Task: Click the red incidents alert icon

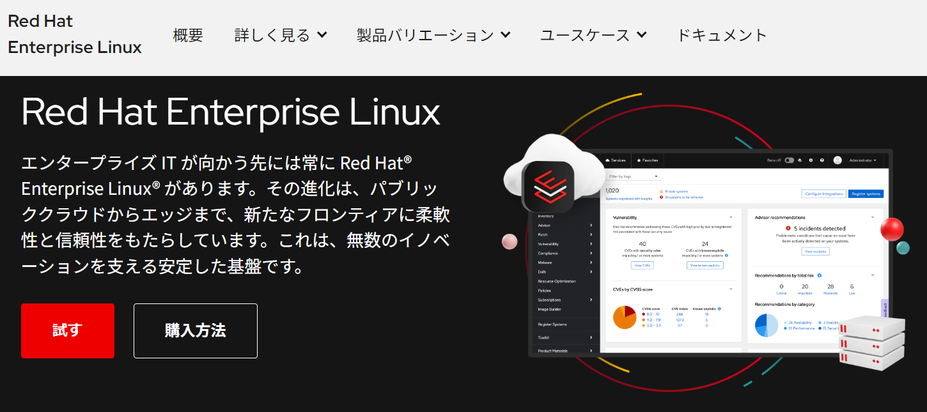Action: tap(788, 229)
